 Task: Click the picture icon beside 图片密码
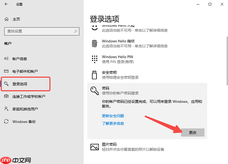(95, 147)
